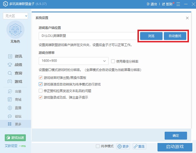Click the app logo icon in title bar
This screenshot has height=153, width=196.
5,4
